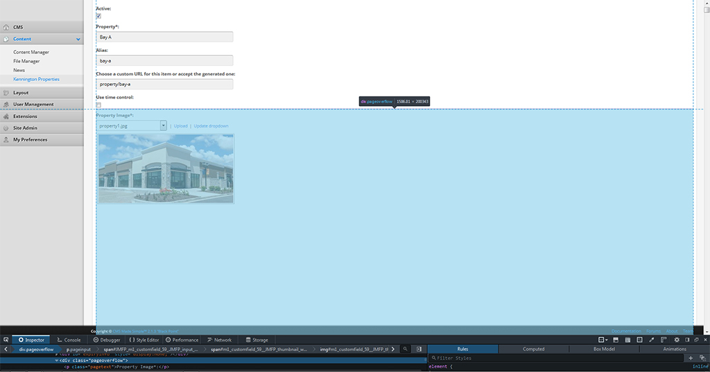Collapse the div.pageoverflow node in markup

(x=57, y=361)
